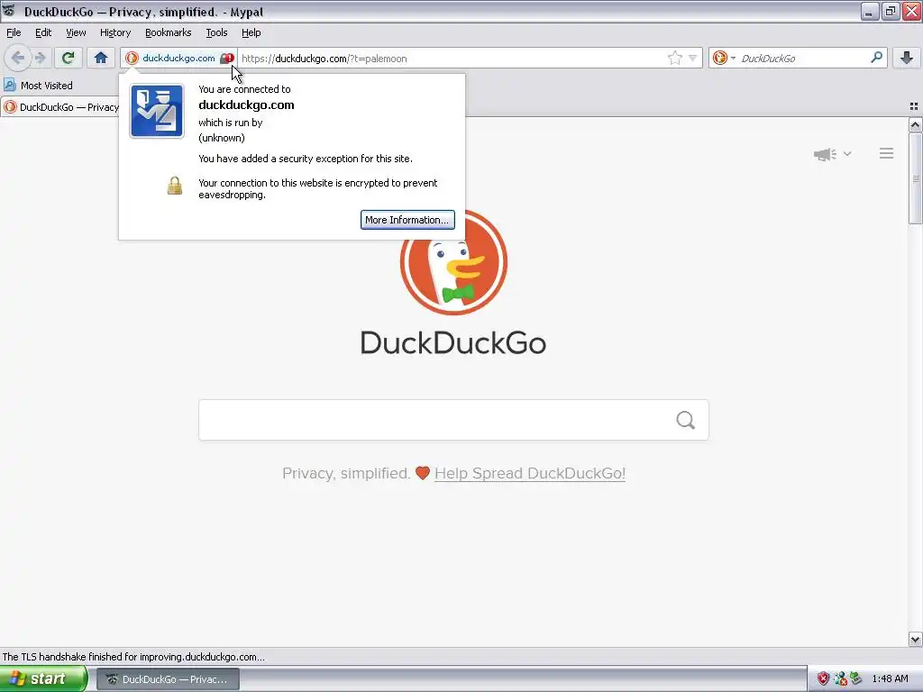Click the passport officer identity icon
The image size is (923, 692).
coord(157,111)
